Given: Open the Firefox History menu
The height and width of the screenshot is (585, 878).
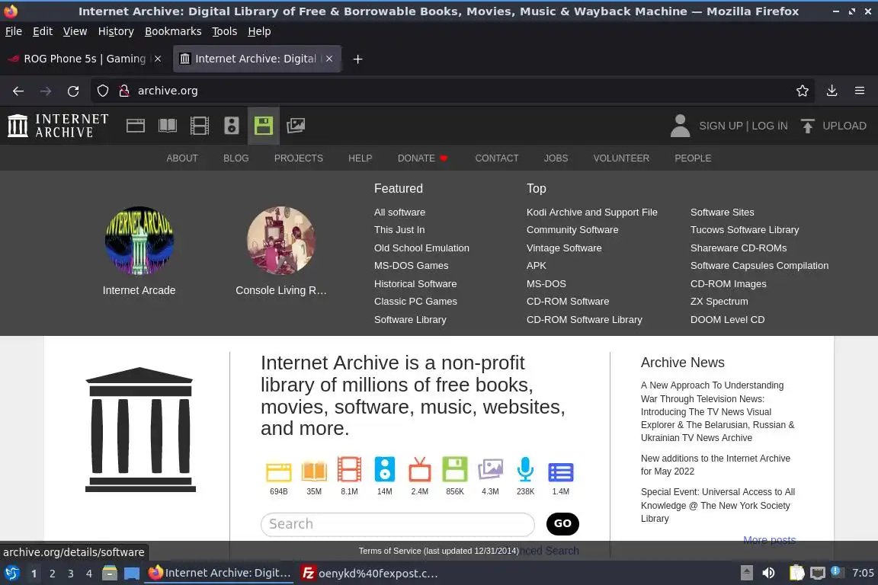Looking at the screenshot, I should click(116, 31).
